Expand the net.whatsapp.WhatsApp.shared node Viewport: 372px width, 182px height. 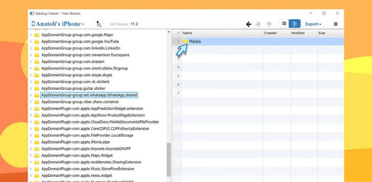(x=31, y=95)
